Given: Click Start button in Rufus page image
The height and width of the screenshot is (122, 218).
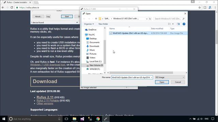Looking at the screenshot, I should (67, 17).
